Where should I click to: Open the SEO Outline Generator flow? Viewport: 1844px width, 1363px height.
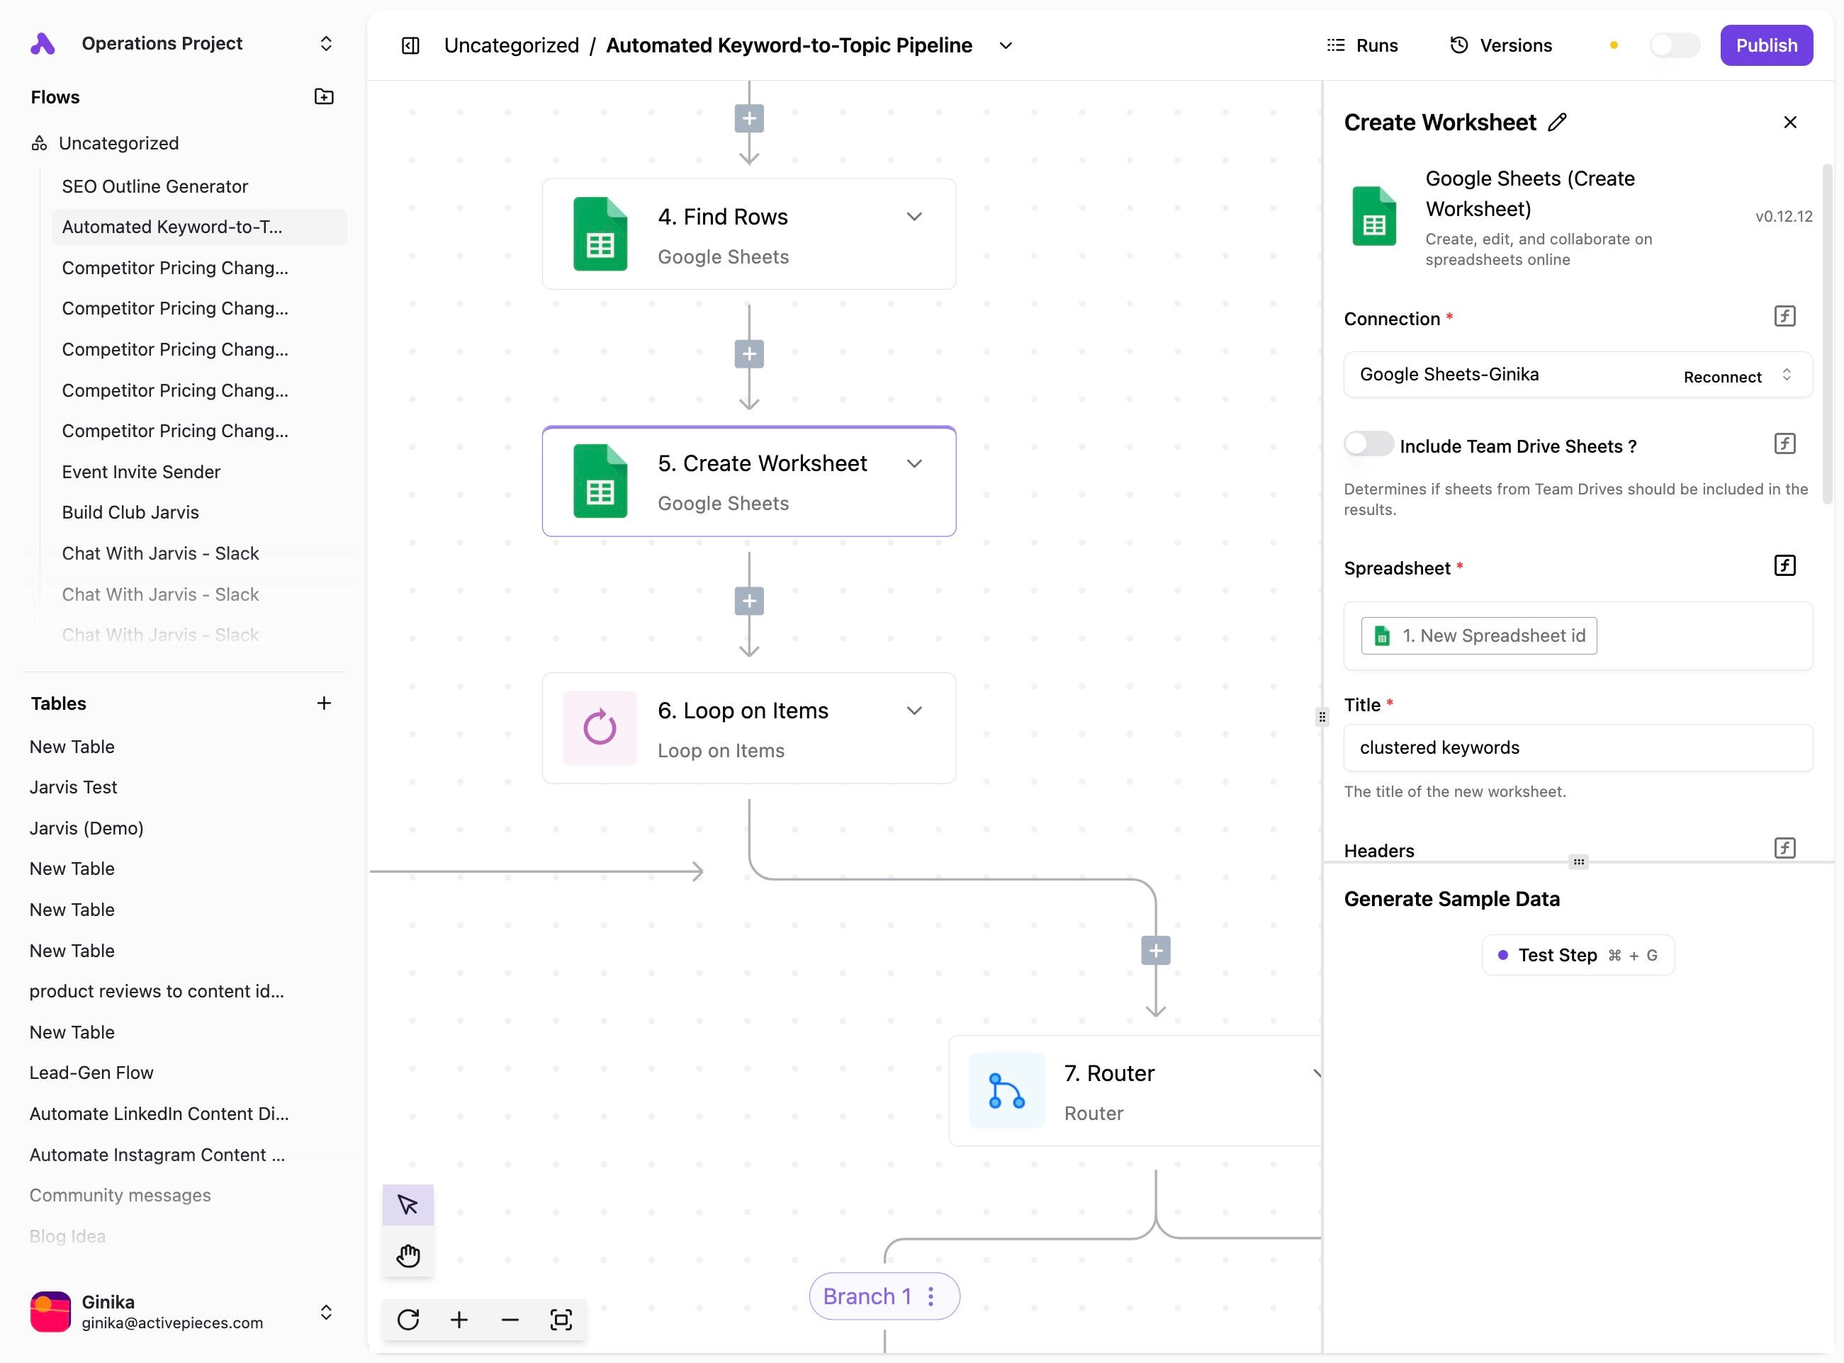click(x=154, y=186)
